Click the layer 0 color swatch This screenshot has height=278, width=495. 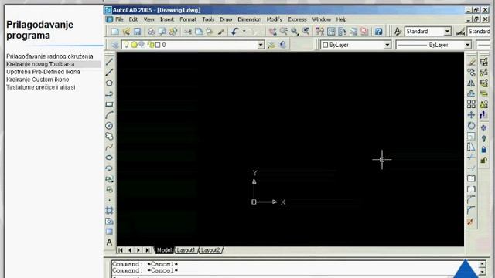[158, 45]
